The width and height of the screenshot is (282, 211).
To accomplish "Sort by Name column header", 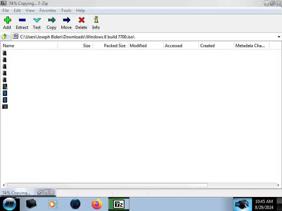I will tap(29, 46).
